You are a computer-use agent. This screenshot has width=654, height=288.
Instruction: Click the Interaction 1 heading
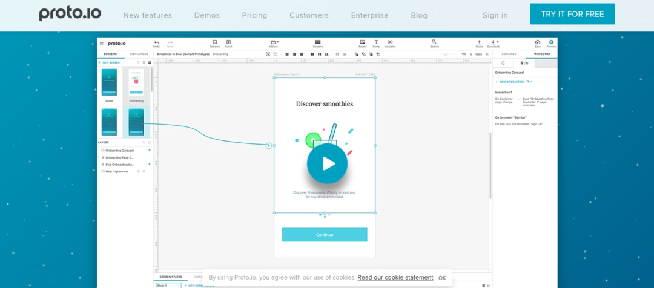503,93
